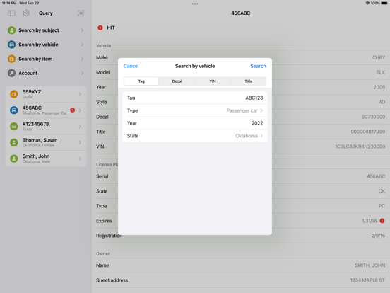390x293 pixels.
Task: Switch to the Title tab
Action: (249, 81)
